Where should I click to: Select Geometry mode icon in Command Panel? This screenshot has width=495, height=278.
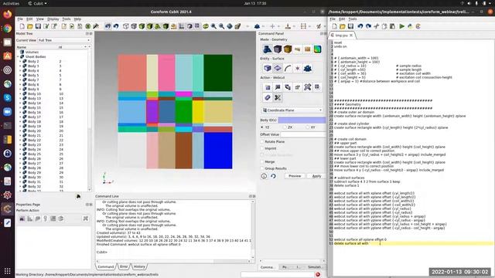268,49
